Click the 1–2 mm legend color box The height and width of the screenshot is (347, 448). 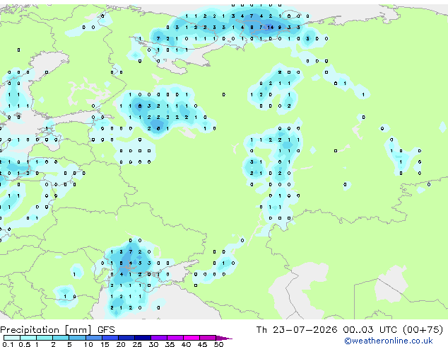(x=45, y=338)
